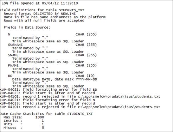
Task: Click the FNAME field name
Action: coord(13,66)
